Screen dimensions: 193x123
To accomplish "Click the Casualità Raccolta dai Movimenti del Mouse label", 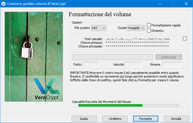I will click(x=101, y=102).
